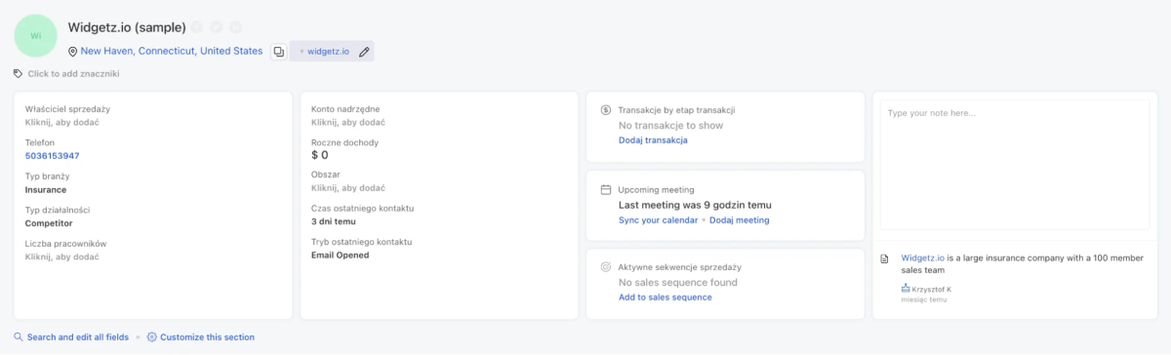
Task: Open the faded Facebook social icon
Action: click(x=197, y=27)
